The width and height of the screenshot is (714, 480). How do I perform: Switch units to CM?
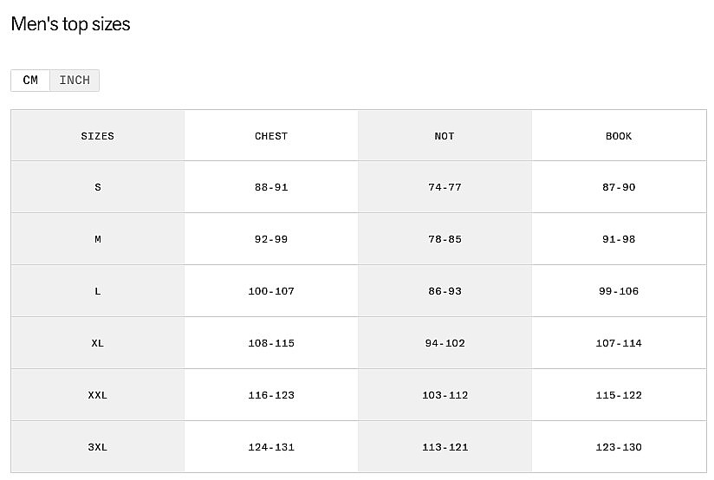click(30, 81)
